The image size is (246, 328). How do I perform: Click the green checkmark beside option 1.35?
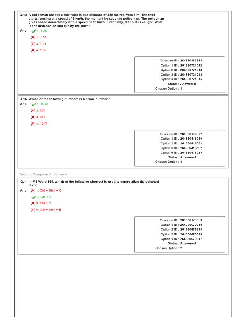[x=33, y=31]
